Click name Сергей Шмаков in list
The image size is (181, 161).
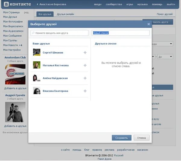53,53
